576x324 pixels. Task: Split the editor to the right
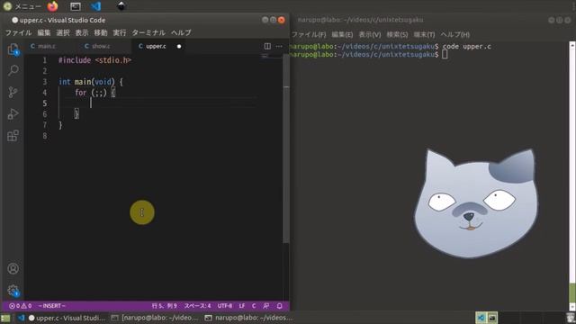(x=267, y=46)
